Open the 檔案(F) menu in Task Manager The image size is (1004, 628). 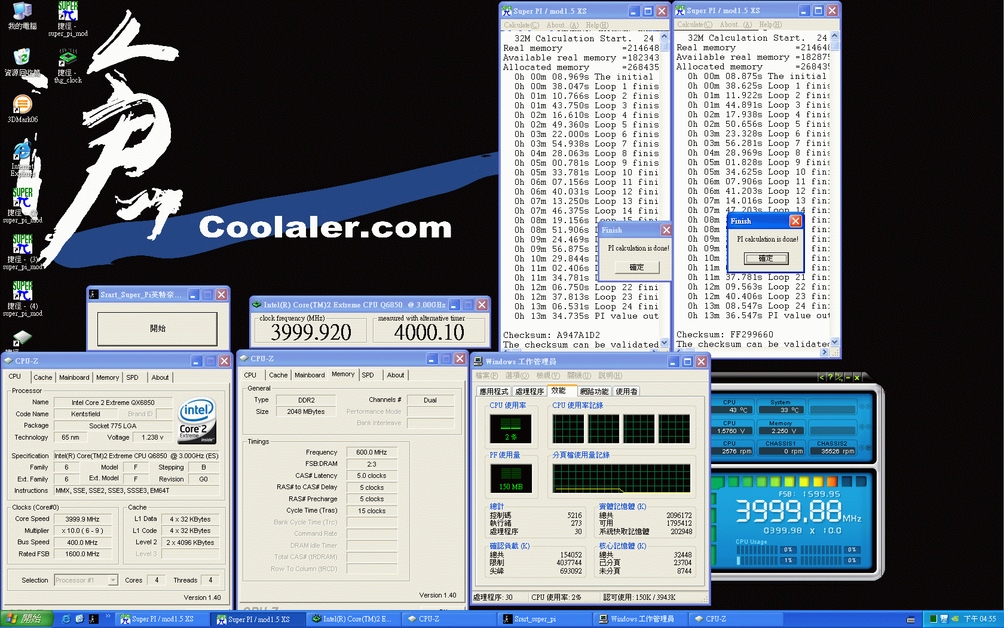(x=486, y=376)
